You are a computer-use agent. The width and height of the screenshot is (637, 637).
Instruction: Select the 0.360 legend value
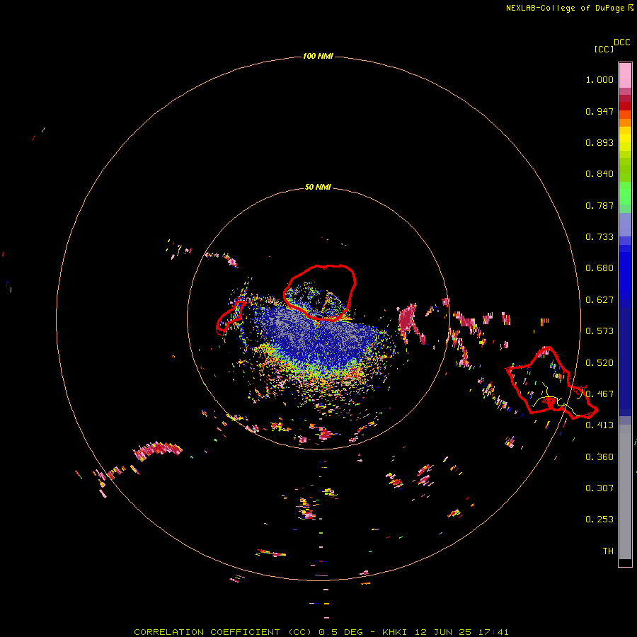(x=599, y=457)
